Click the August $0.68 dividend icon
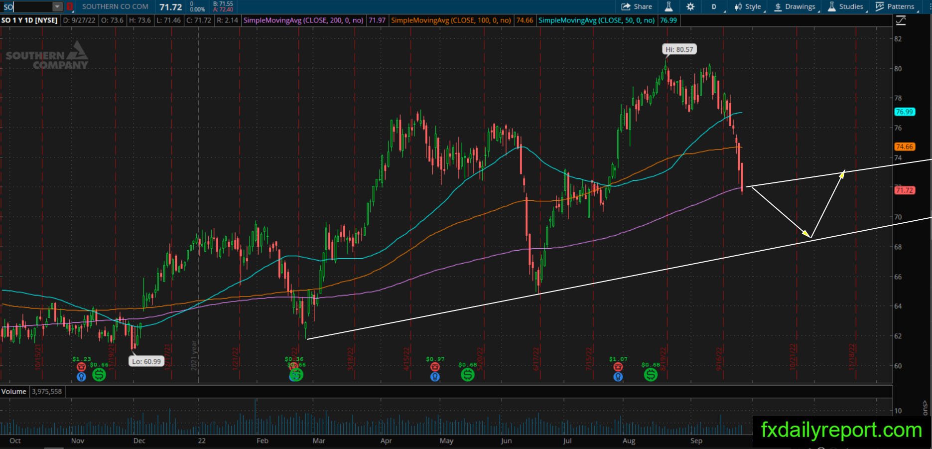This screenshot has height=449, width=932. click(651, 374)
